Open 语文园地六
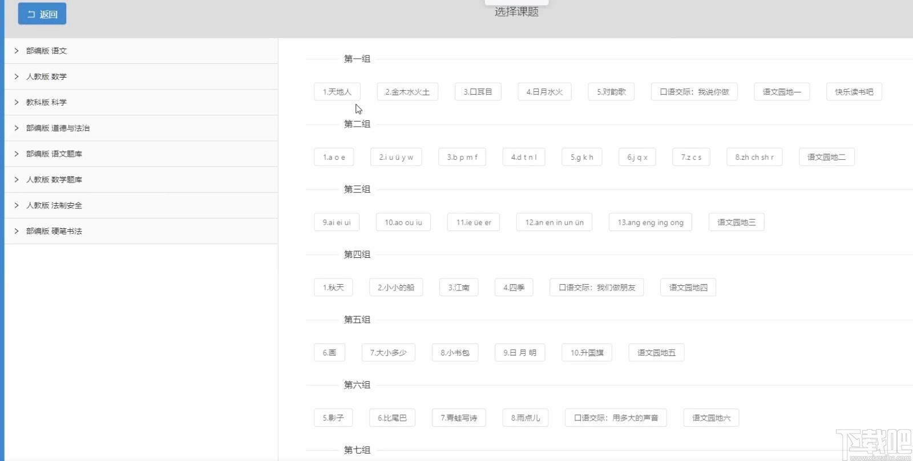The image size is (913, 461). [x=711, y=418]
